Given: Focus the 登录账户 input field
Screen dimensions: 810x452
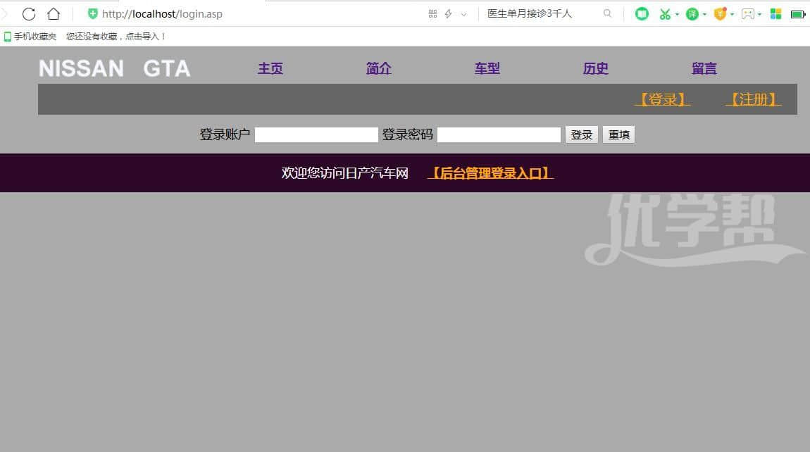Looking at the screenshot, I should click(x=316, y=134).
